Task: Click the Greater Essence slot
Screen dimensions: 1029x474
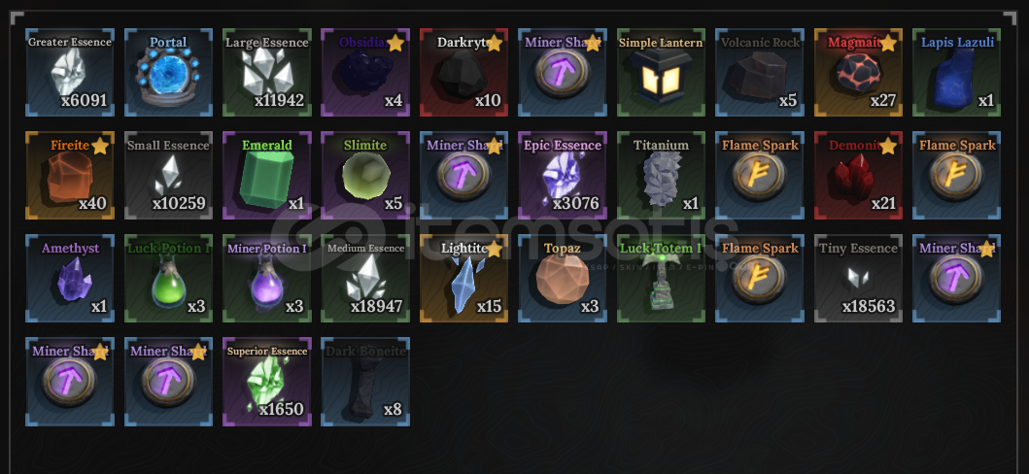Action: (70, 72)
